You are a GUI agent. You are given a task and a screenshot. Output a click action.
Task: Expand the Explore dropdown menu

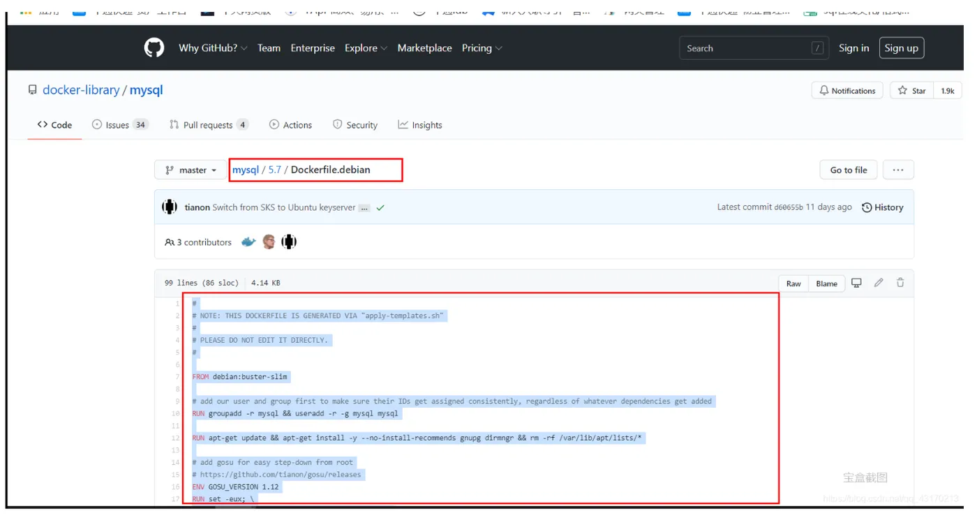pos(366,48)
